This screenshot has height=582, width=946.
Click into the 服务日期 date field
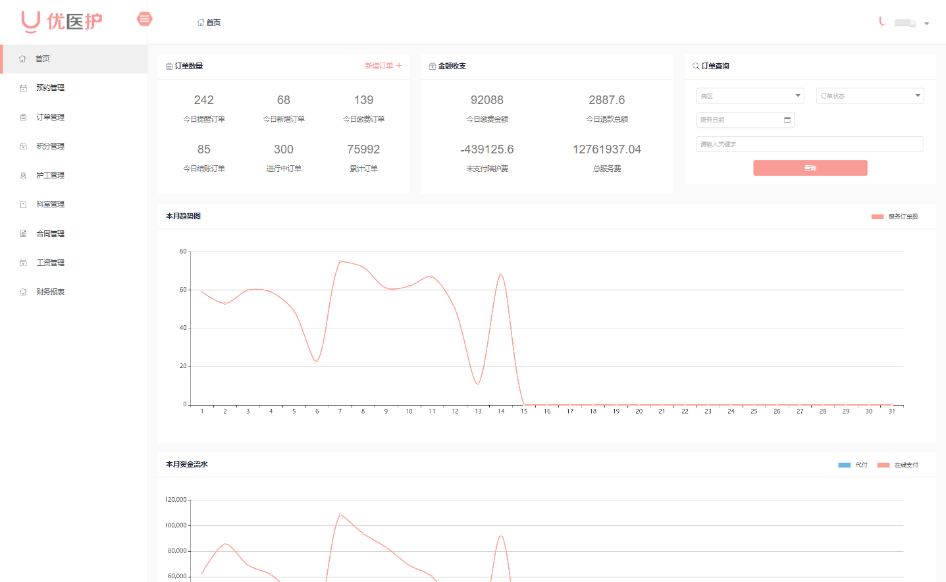[x=745, y=120]
